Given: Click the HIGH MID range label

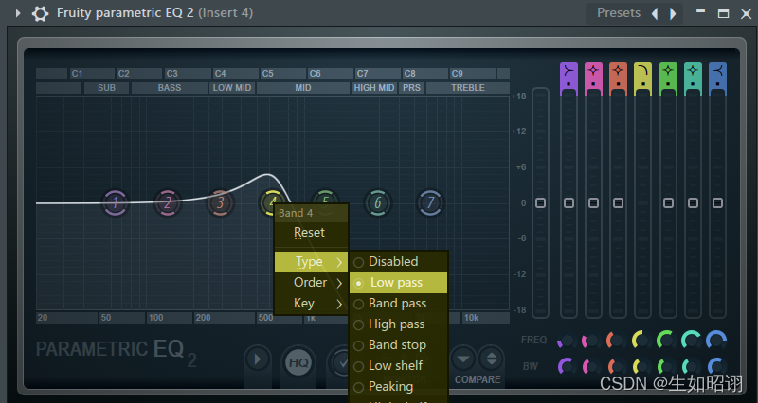Looking at the screenshot, I should point(374,88).
